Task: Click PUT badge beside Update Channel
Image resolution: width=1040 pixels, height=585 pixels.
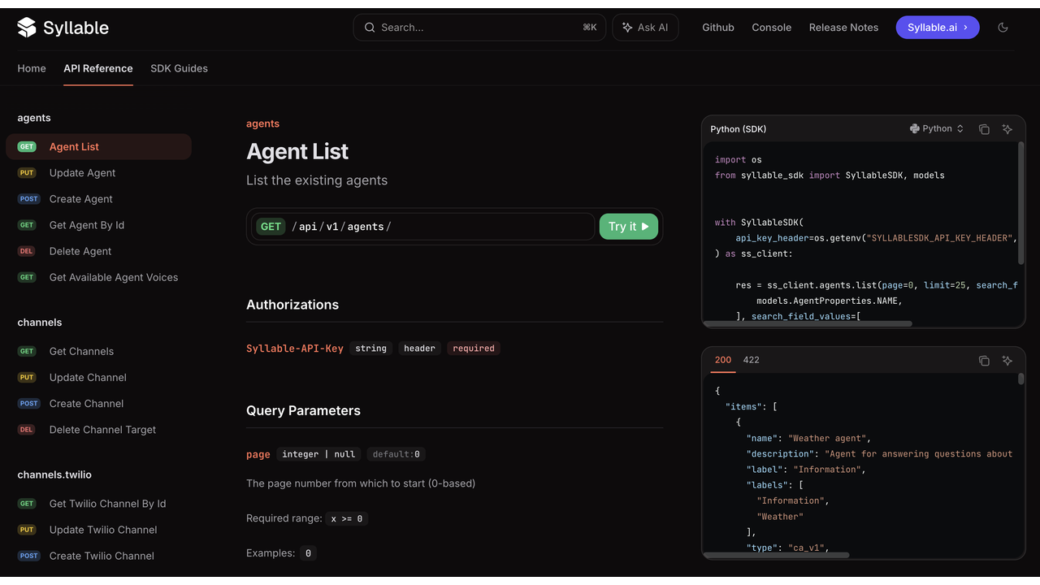Action: pos(27,378)
